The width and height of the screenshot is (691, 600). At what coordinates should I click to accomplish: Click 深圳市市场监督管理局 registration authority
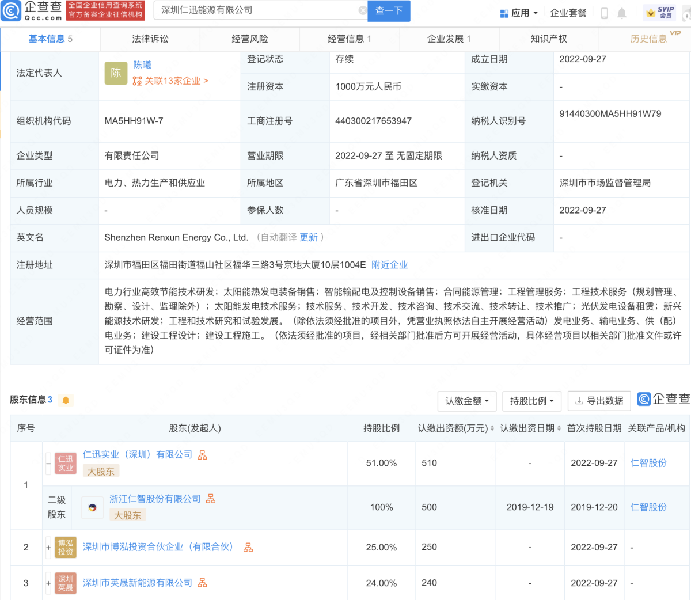[x=605, y=183]
